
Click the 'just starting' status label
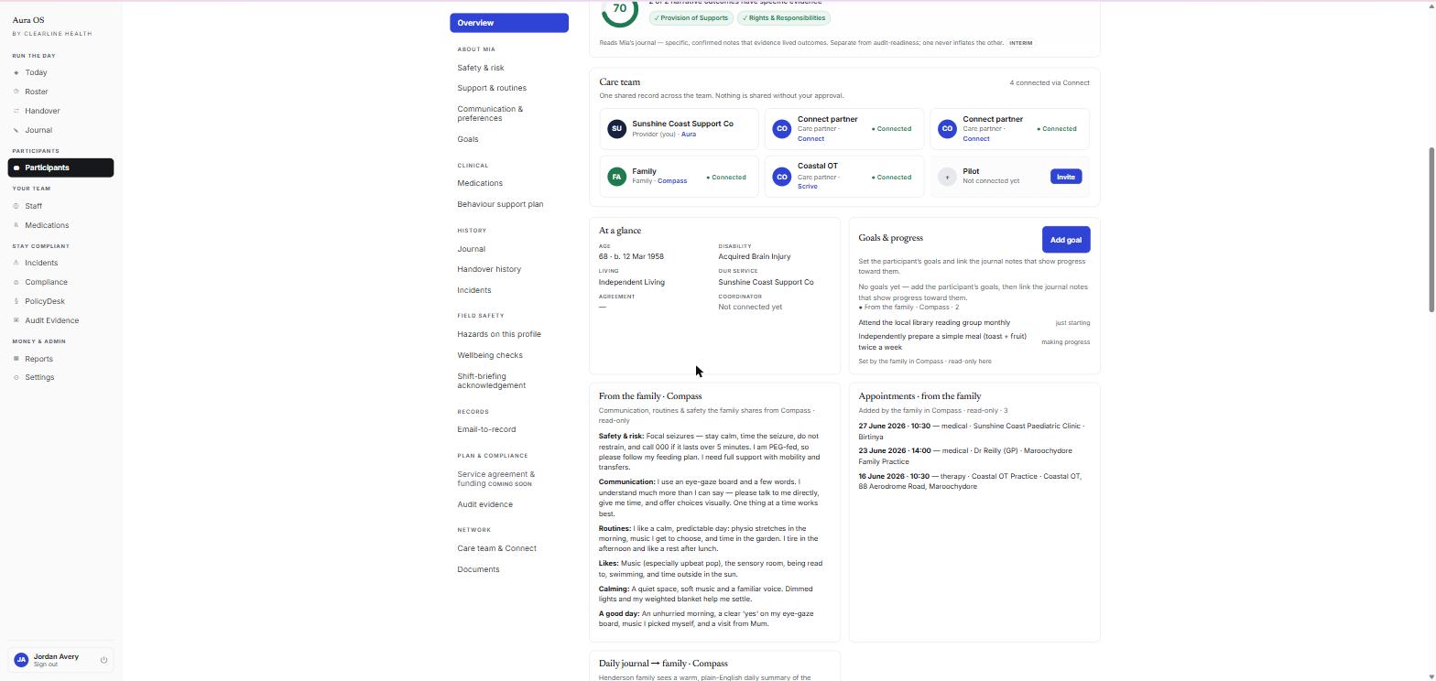pos(1072,323)
